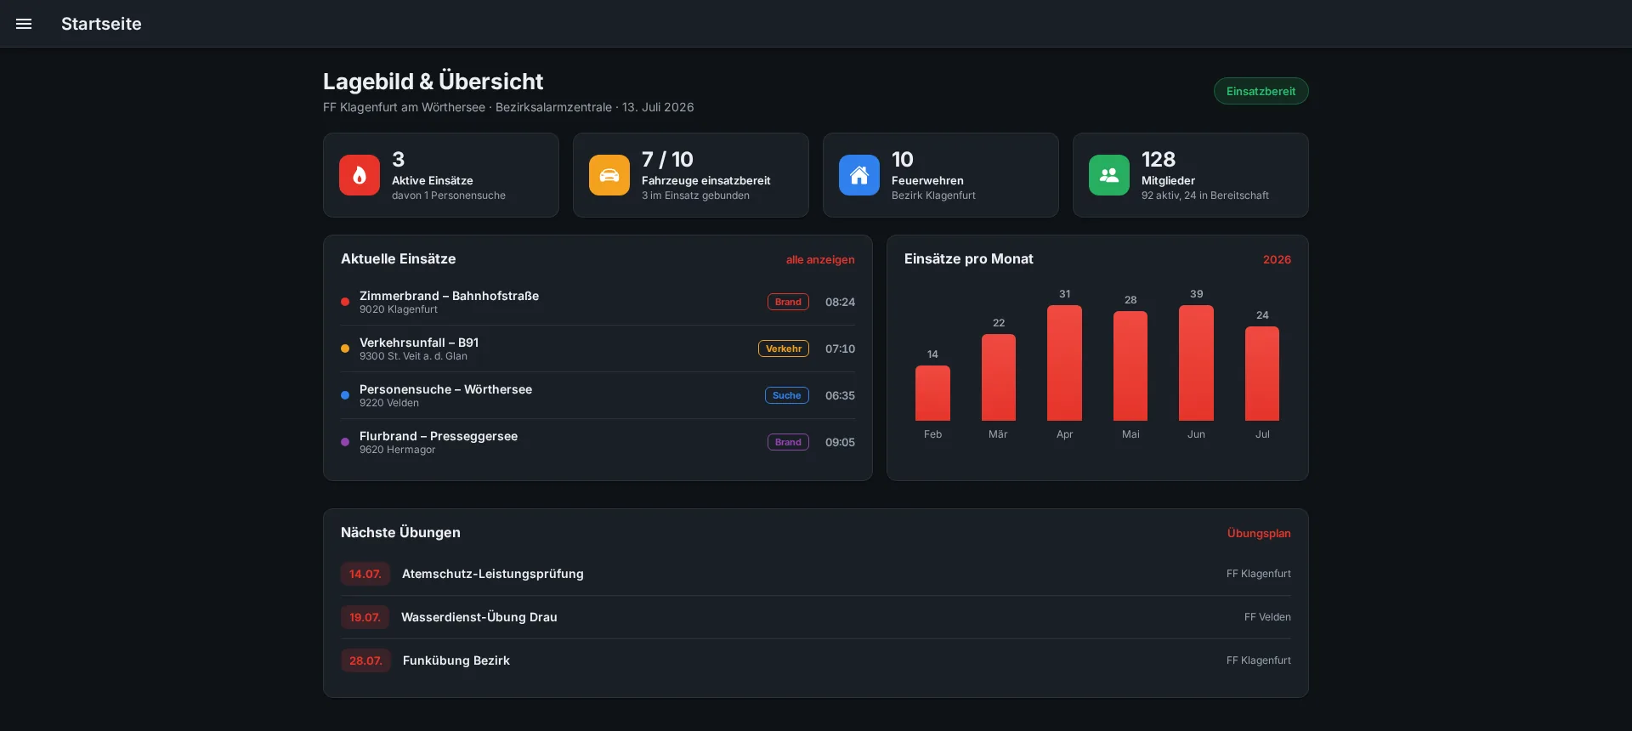Click the 19.07. date badge
This screenshot has width=1632, height=731.
[x=365, y=617]
